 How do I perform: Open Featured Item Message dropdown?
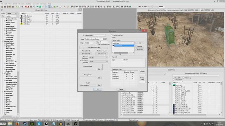coord(98,62)
